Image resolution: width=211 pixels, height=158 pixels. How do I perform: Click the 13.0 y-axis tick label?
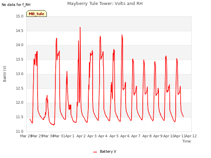tap(20, 74)
